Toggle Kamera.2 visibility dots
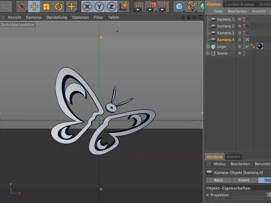The image size is (271, 203). pos(244,26)
